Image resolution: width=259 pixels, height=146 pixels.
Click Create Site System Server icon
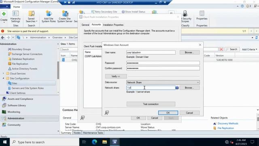click(65, 17)
